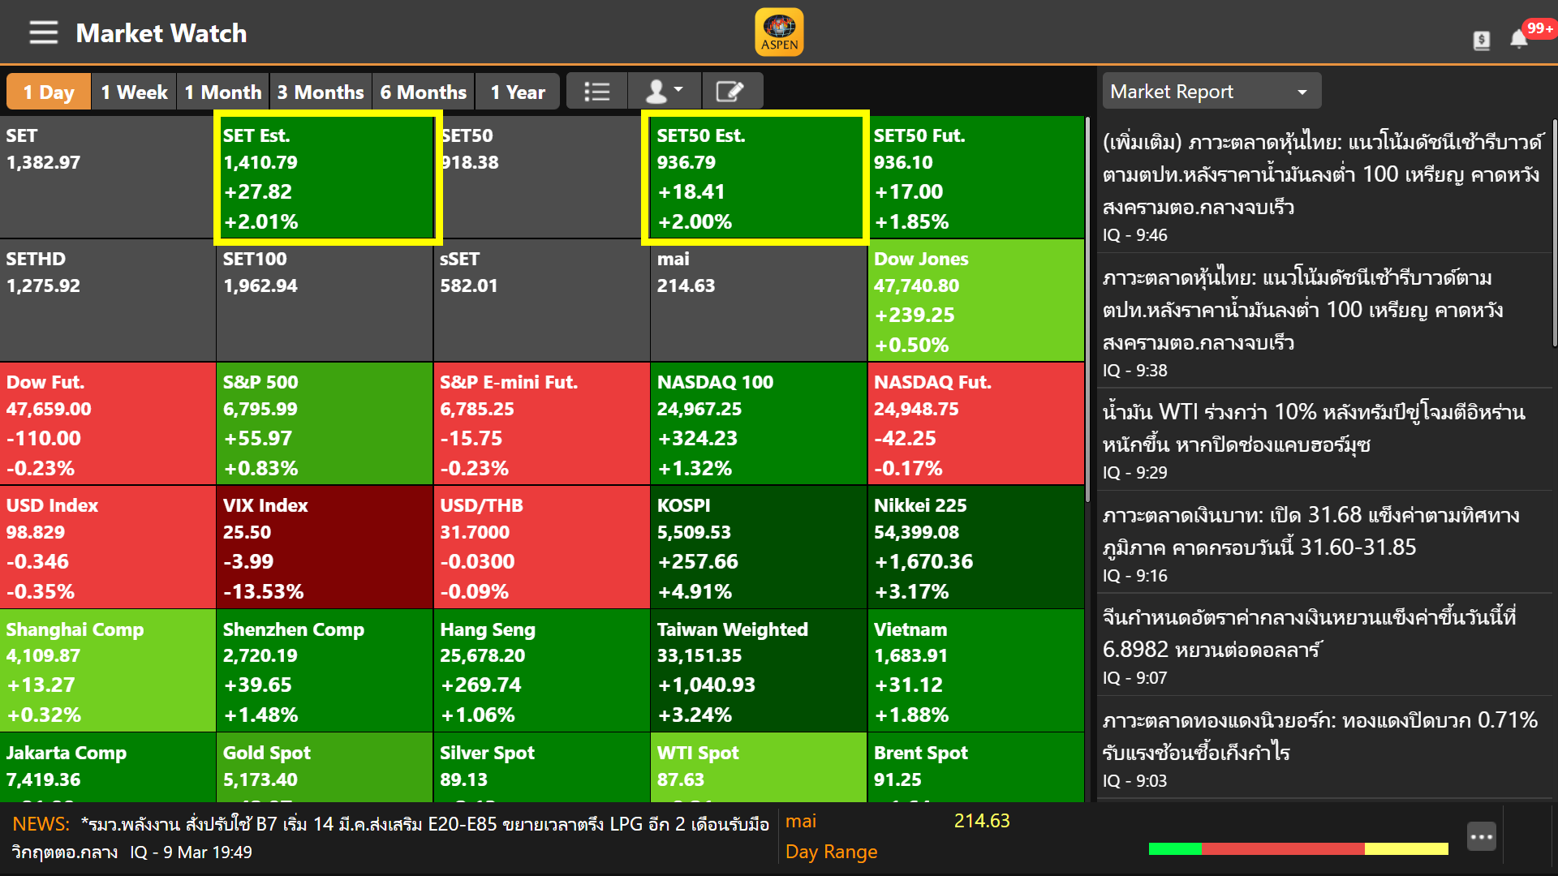The image size is (1558, 876).
Task: Open the dollar book icon
Action: (1481, 40)
